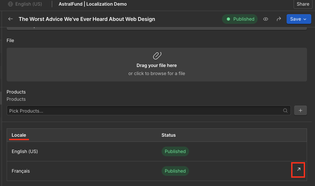
Task: Click 'or click to browse for a file'
Action: pyautogui.click(x=157, y=73)
